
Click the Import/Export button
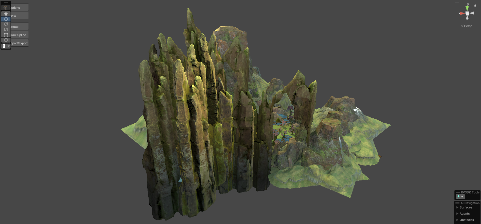(20, 43)
